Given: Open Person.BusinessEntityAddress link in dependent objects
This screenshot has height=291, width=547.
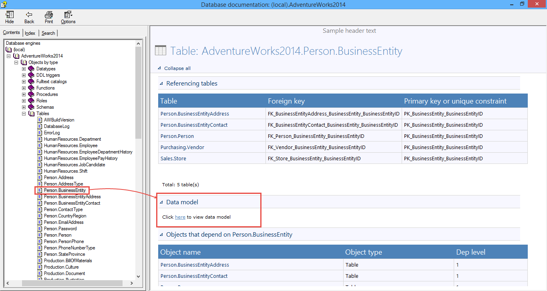Looking at the screenshot, I should click(195, 265).
